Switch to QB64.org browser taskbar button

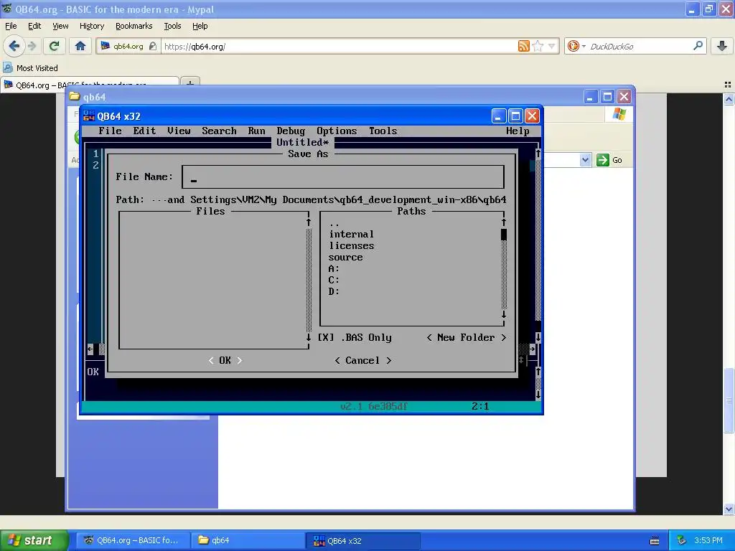(133, 540)
